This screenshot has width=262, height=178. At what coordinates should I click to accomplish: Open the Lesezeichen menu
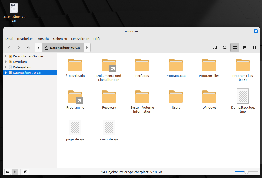point(80,39)
